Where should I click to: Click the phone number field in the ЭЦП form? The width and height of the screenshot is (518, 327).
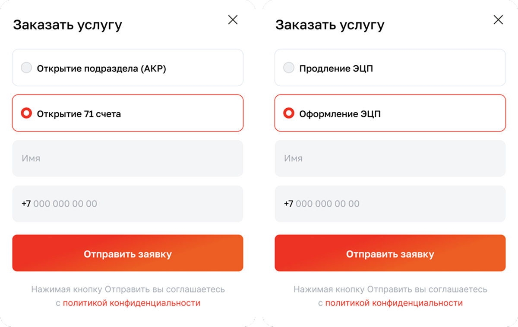click(x=390, y=204)
